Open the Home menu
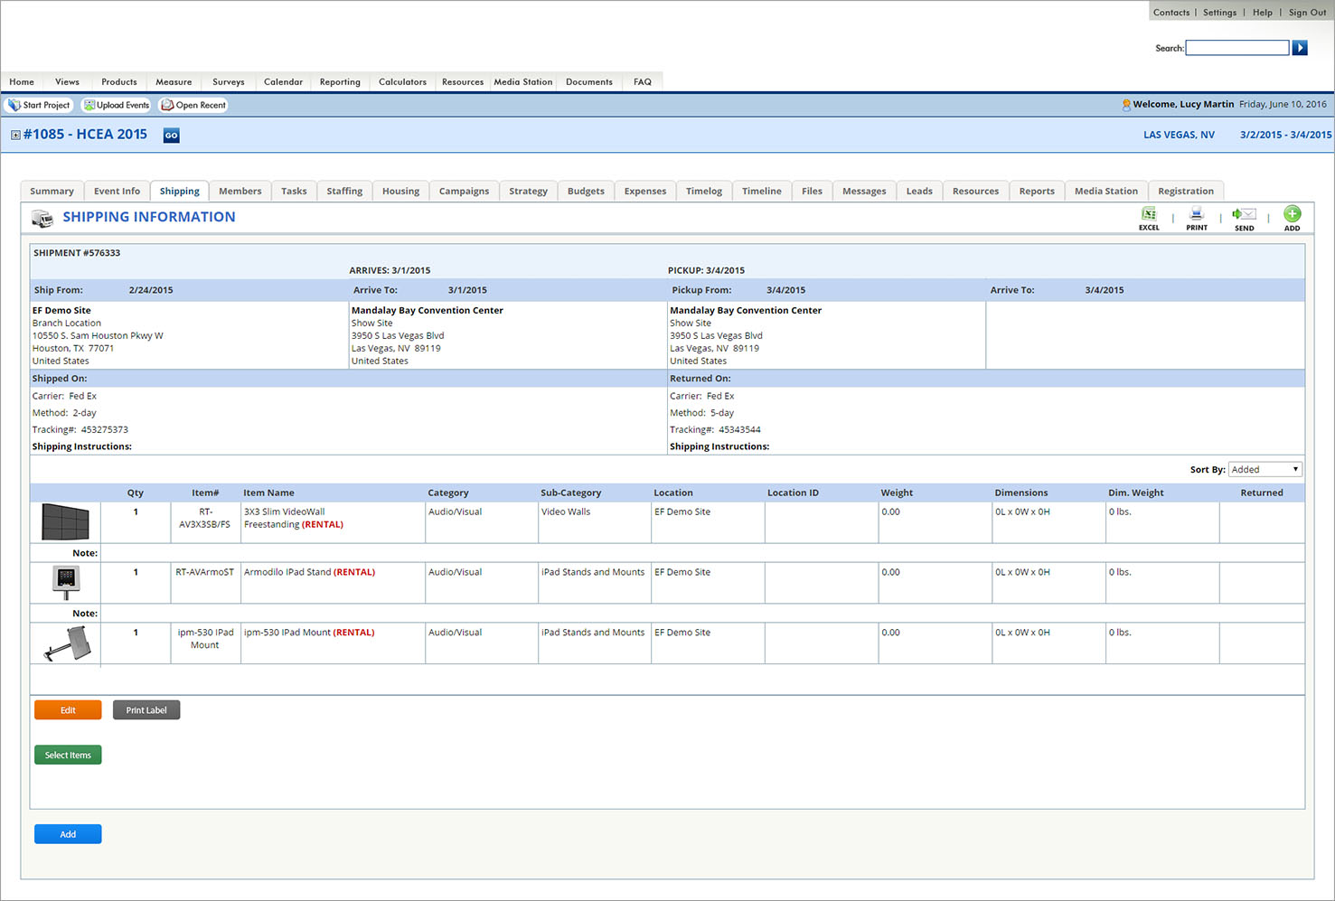Image resolution: width=1335 pixels, height=901 pixels. [x=22, y=81]
